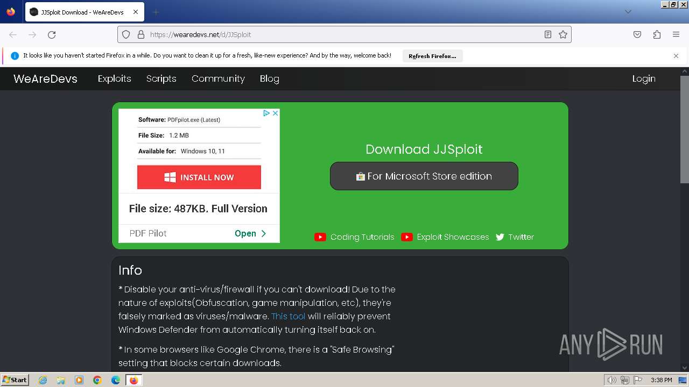689x387 pixels.
Task: Click the page vertical scrollbar thumb
Action: coord(684,129)
